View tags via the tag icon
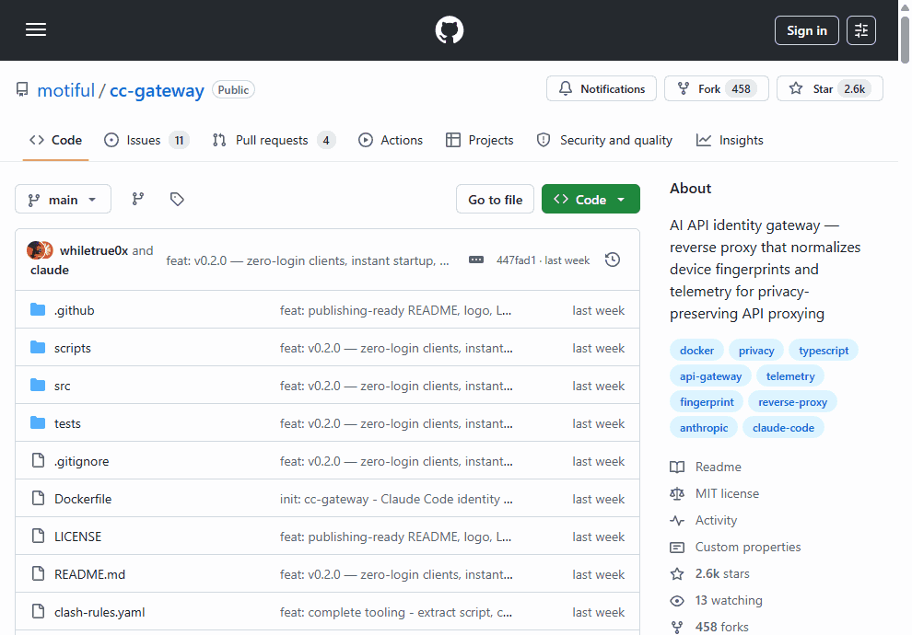Image resolution: width=912 pixels, height=635 pixels. pos(177,199)
